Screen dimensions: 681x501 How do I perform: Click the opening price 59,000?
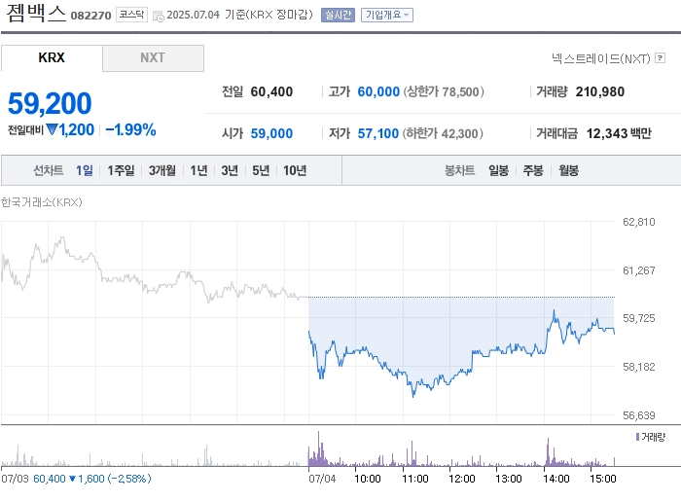[x=271, y=133]
